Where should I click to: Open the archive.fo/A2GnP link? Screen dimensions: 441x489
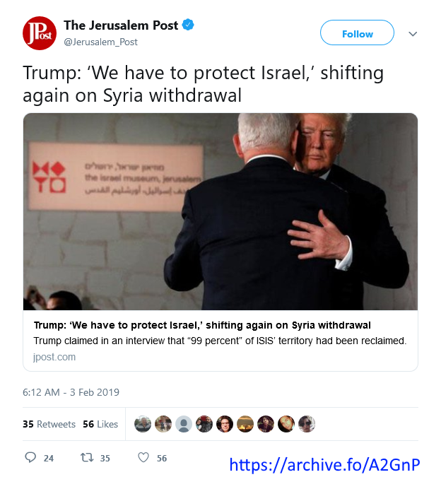[x=324, y=465]
